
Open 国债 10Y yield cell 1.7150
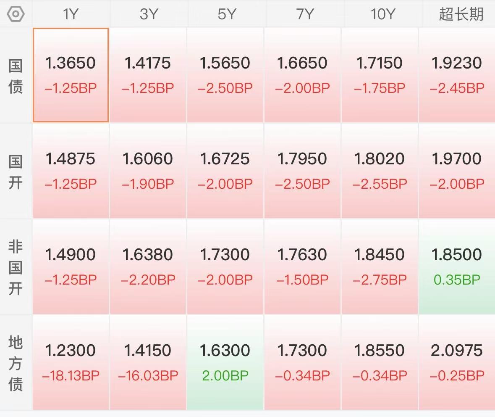(380, 75)
